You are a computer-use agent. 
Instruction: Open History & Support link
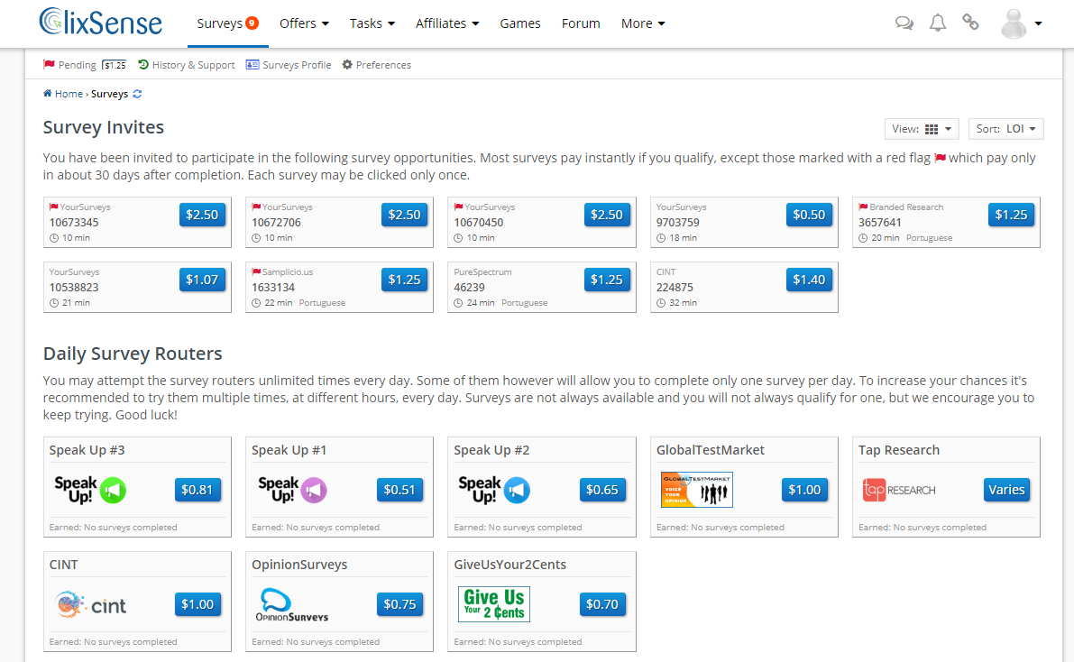187,65
